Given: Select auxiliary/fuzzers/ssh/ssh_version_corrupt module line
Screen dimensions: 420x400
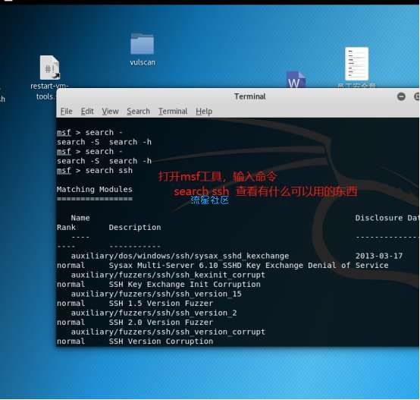Looking at the screenshot, I should pos(168,332).
